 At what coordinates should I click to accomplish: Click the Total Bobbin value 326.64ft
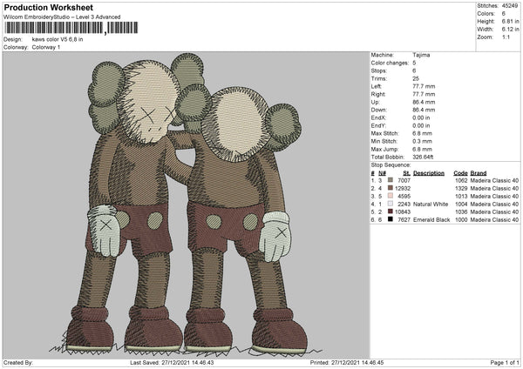tap(423, 158)
